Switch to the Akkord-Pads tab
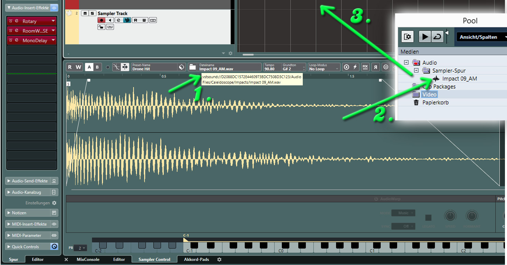The height and width of the screenshot is (265, 507). coord(196,260)
